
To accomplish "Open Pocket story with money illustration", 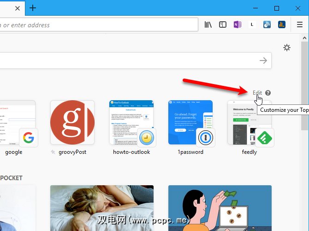I will (x=220, y=208).
